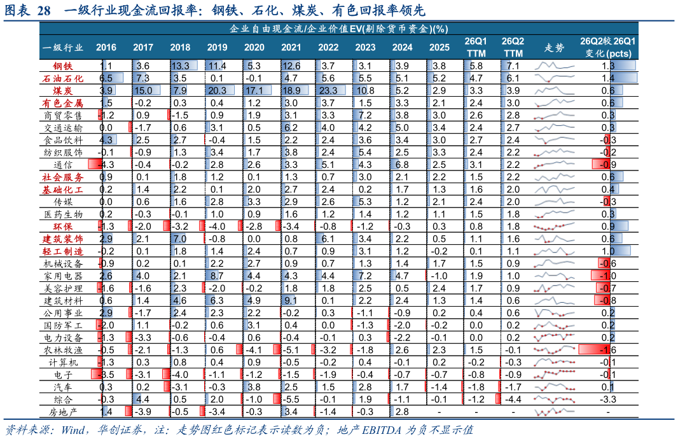Select the footnote starting with 资料来源
This screenshot has width=678, height=439.
[239, 429]
